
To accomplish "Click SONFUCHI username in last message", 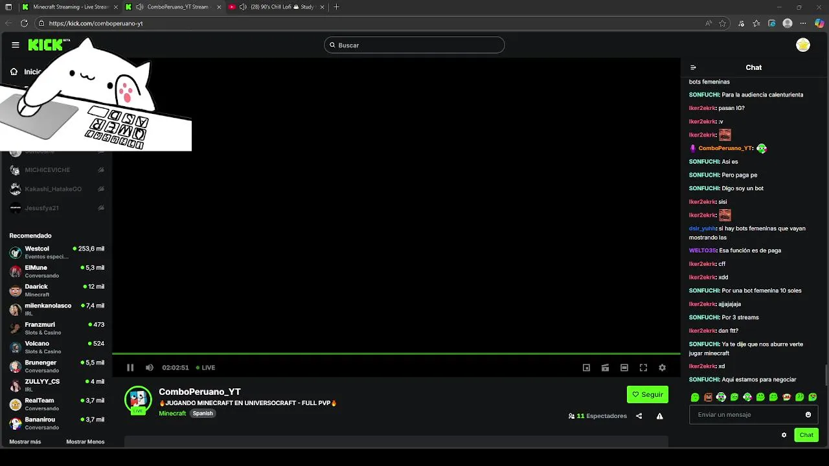I will coord(704,380).
